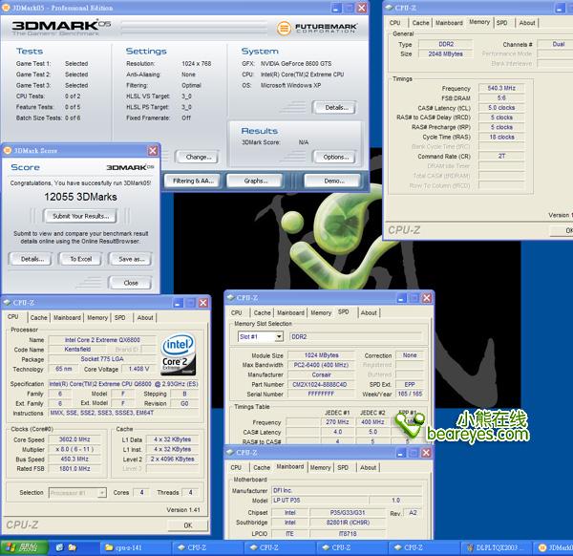Select the SPD tab in Memory window
The width and height of the screenshot is (573, 556).
[x=504, y=22]
